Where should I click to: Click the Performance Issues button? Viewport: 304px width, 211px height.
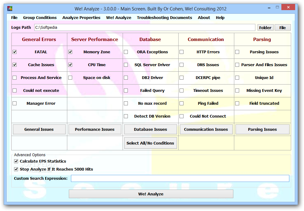click(x=95, y=130)
